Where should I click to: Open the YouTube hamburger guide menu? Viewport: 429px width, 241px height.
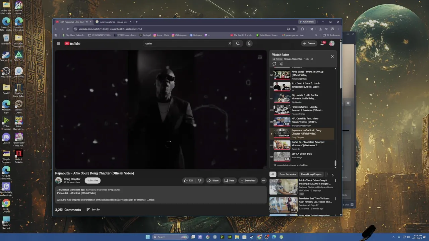pos(58,44)
